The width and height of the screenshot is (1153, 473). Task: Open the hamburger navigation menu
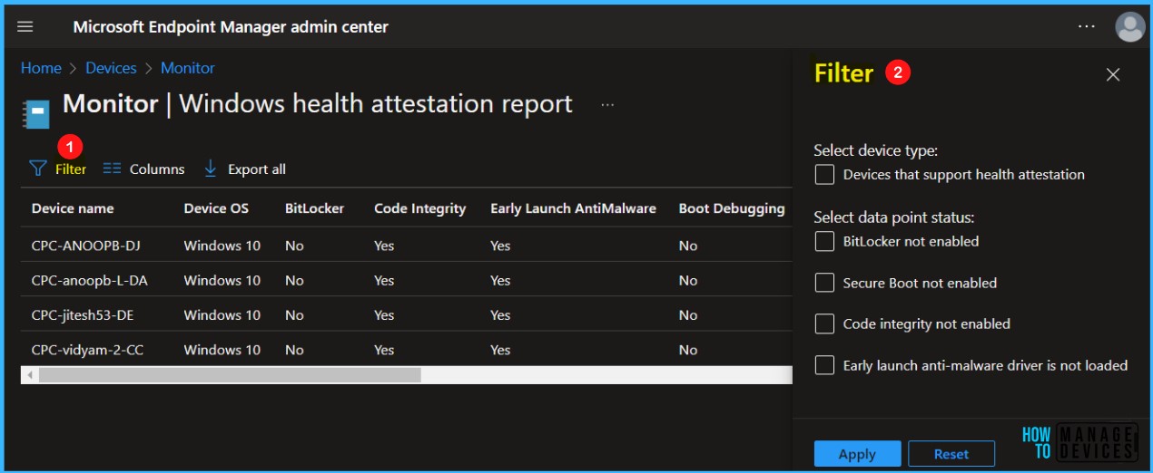[25, 27]
